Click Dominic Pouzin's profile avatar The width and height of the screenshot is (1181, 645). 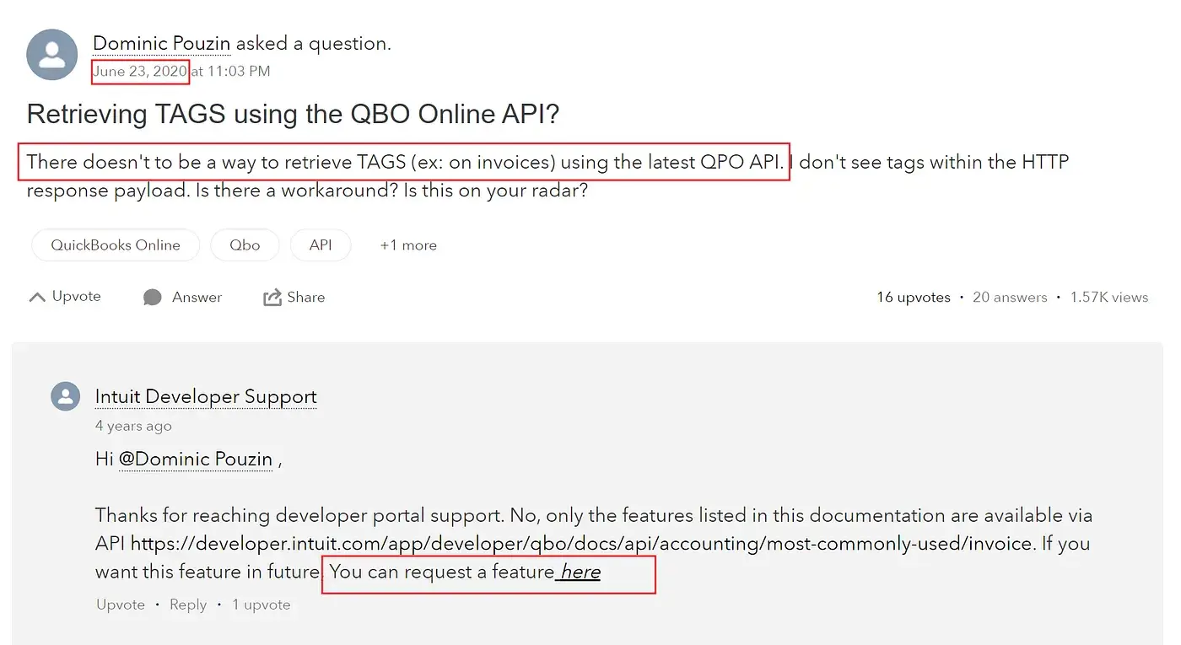pyautogui.click(x=52, y=55)
